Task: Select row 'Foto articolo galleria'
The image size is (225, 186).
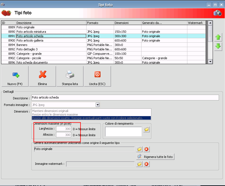Action: (x=104, y=40)
